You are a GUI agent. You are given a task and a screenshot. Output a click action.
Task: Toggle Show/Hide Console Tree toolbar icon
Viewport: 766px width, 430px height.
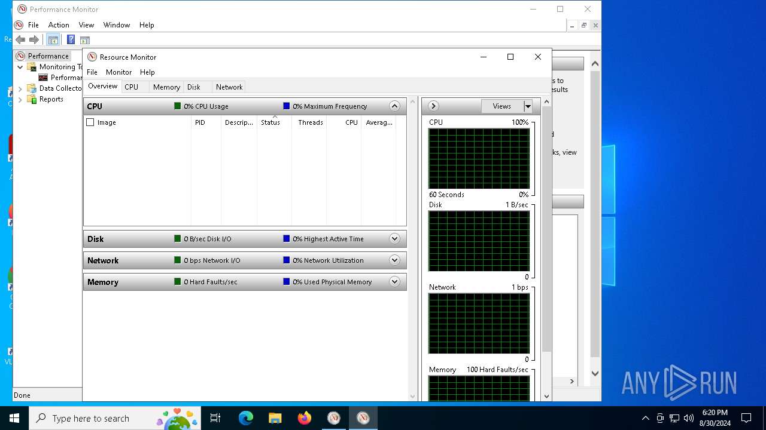53,40
